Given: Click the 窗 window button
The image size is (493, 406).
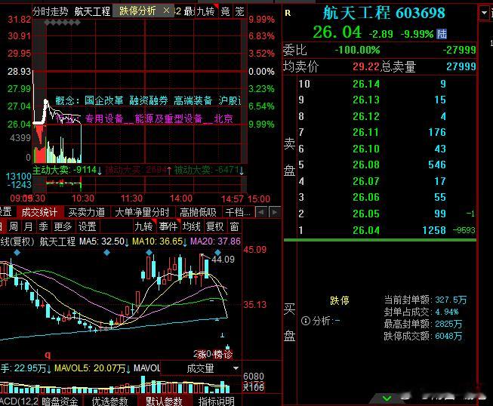Looking at the screenshot, I should point(234,226).
